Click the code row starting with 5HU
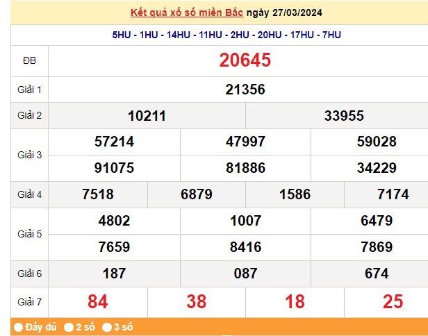 click(227, 35)
